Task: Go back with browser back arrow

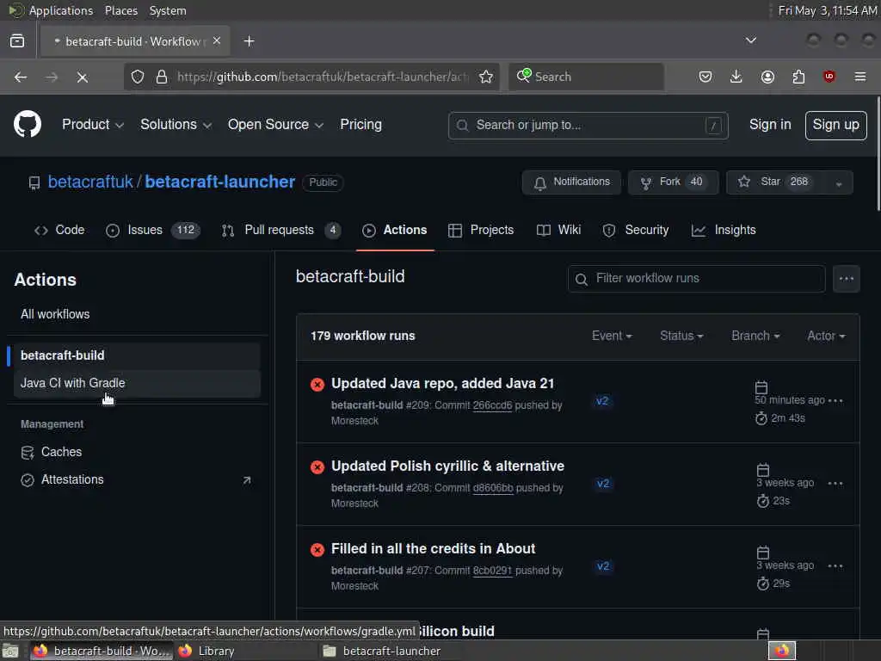Action: click(21, 77)
